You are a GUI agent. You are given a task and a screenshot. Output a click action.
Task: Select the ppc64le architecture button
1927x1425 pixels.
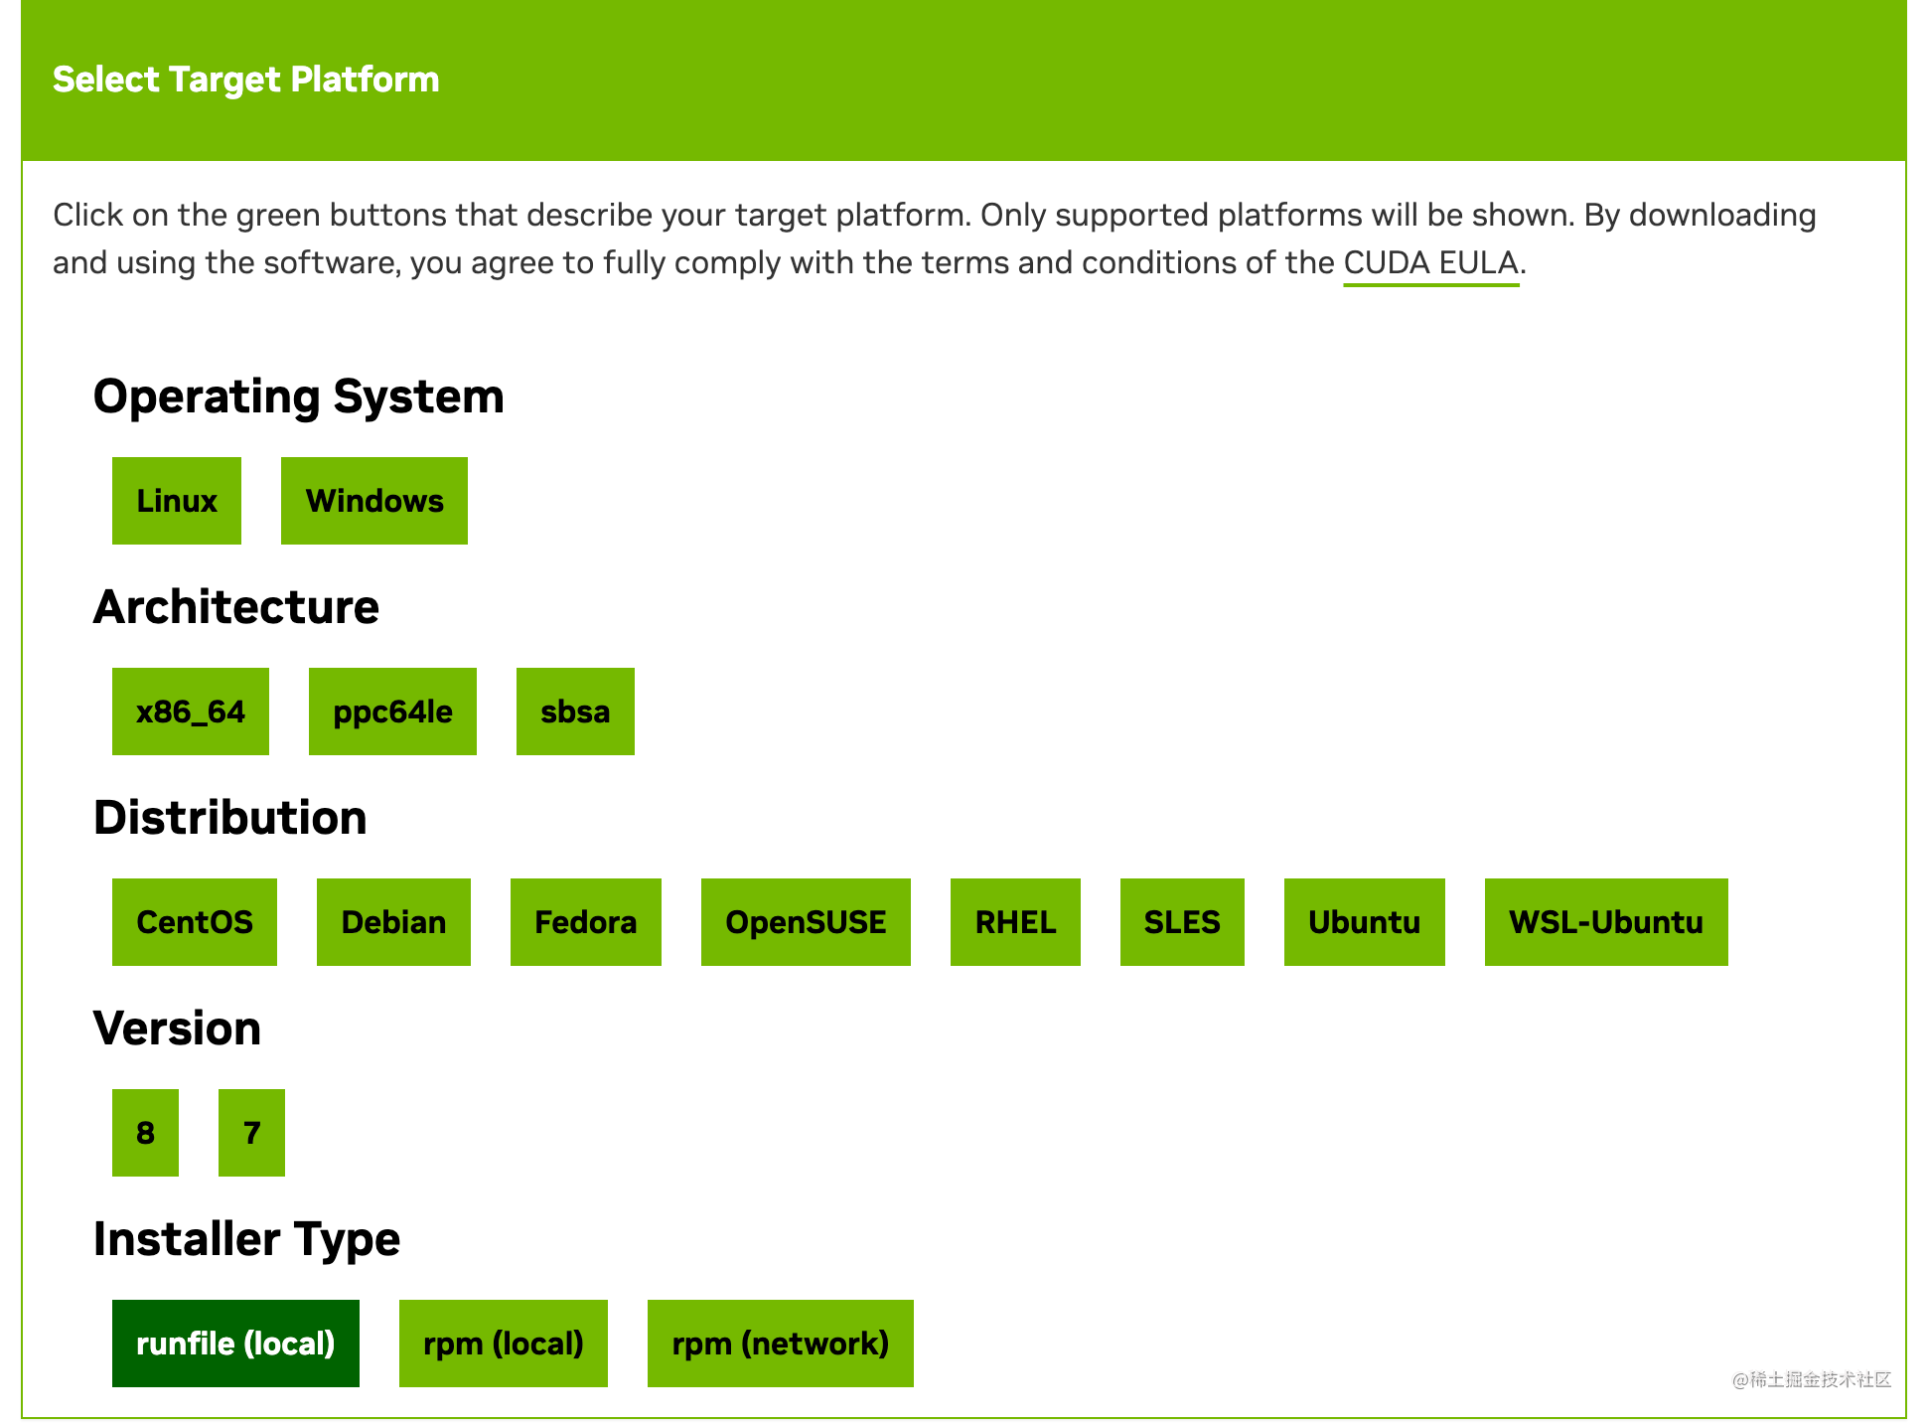point(392,712)
